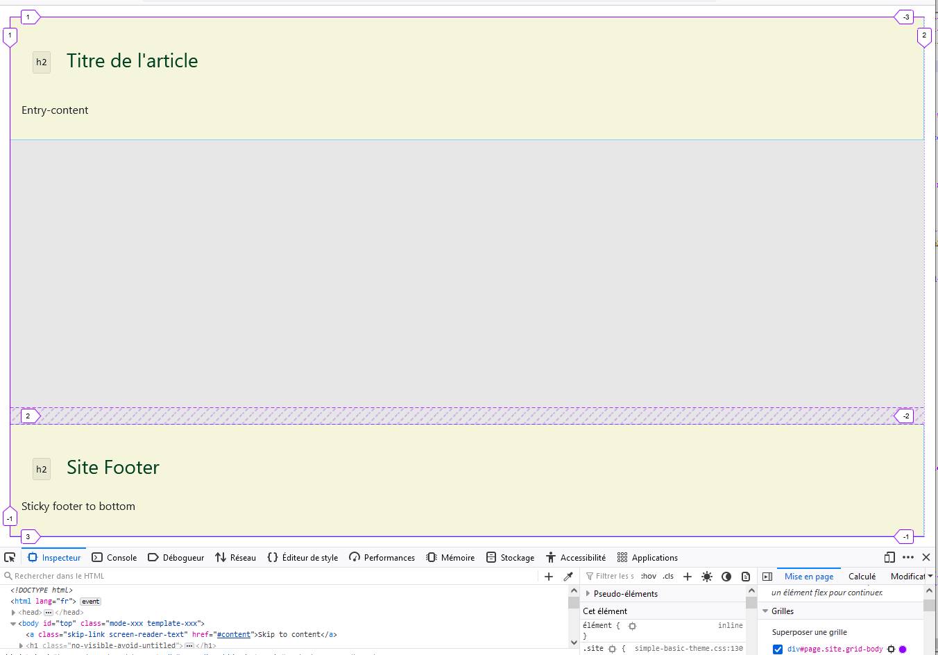This screenshot has height=655, width=938.
Task: Expand the h1 no-visible-avoid-untitled node
Action: [21, 645]
